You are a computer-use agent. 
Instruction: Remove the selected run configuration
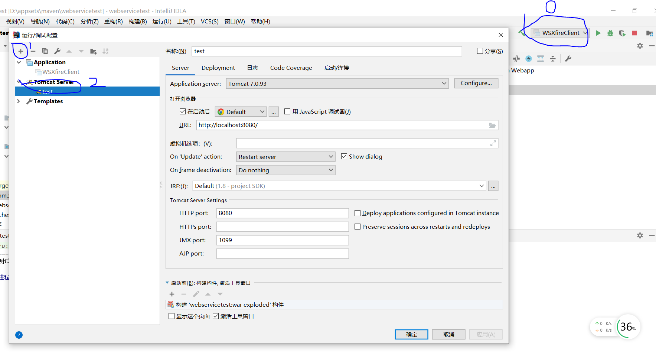33,51
